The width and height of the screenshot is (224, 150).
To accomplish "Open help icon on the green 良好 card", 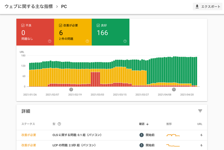I will tap(125, 41).
